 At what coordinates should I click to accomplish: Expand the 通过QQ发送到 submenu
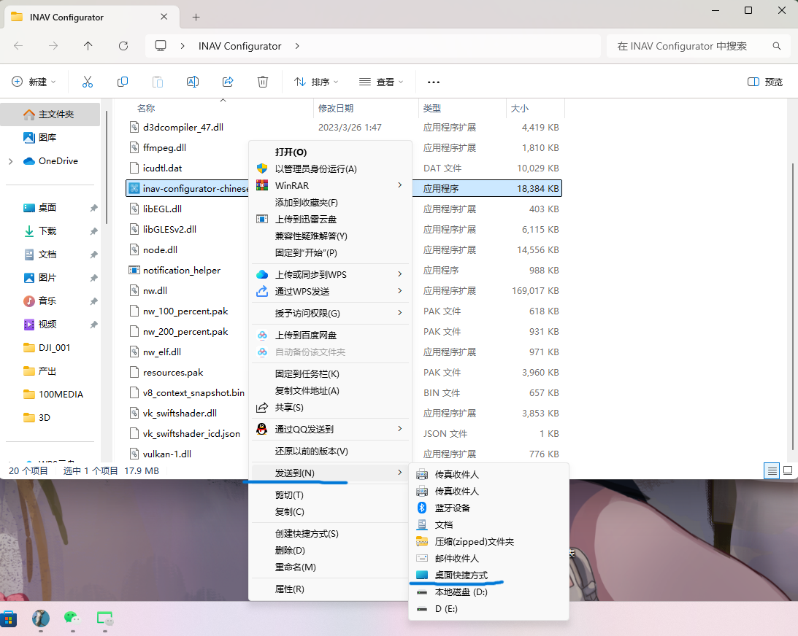click(x=400, y=429)
